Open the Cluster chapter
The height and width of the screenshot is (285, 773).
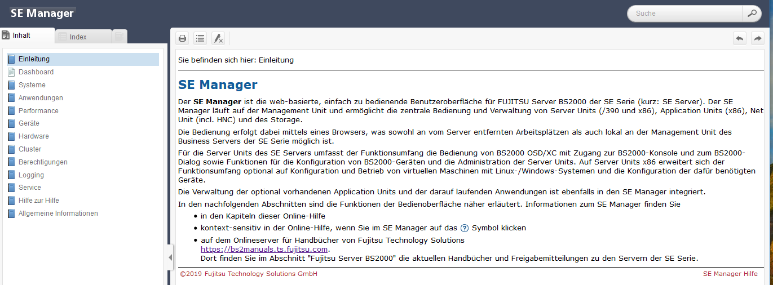pos(30,149)
